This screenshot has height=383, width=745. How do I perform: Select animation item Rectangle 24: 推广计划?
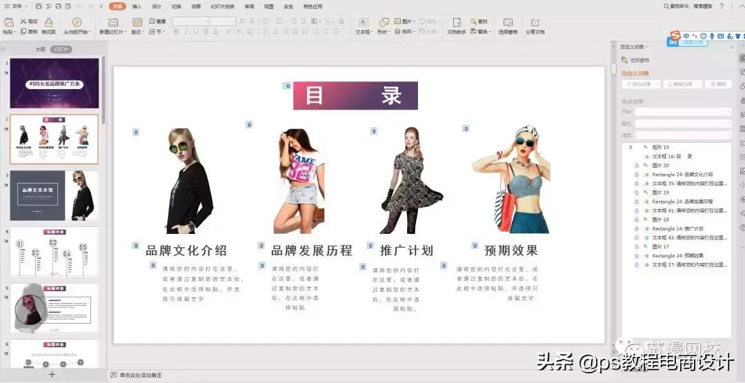[676, 228]
